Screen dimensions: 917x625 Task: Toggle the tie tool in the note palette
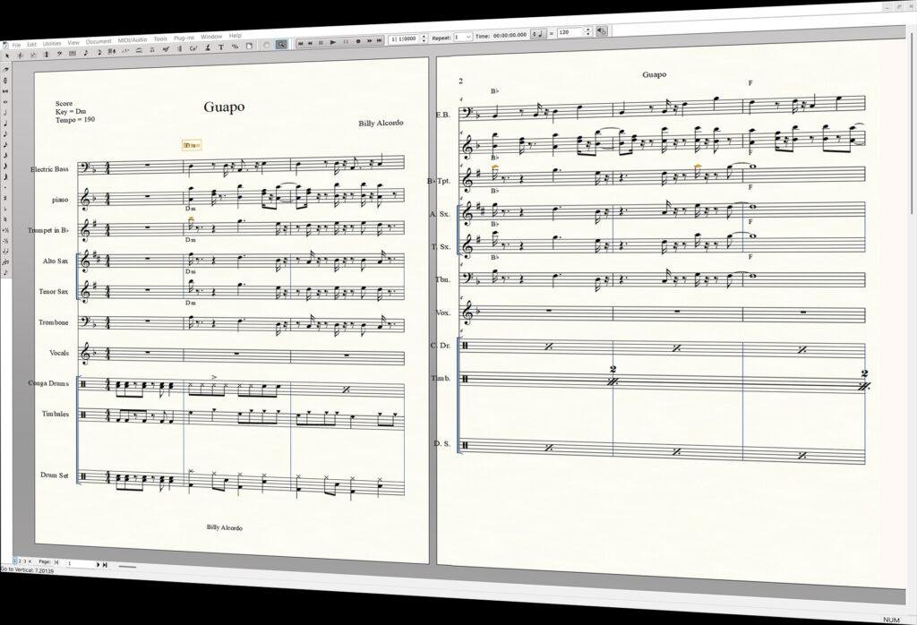click(6, 251)
